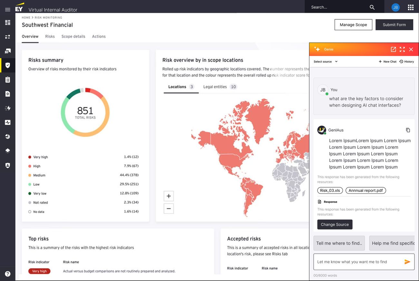Click the activity pulse monitor sidebar icon

8,122
